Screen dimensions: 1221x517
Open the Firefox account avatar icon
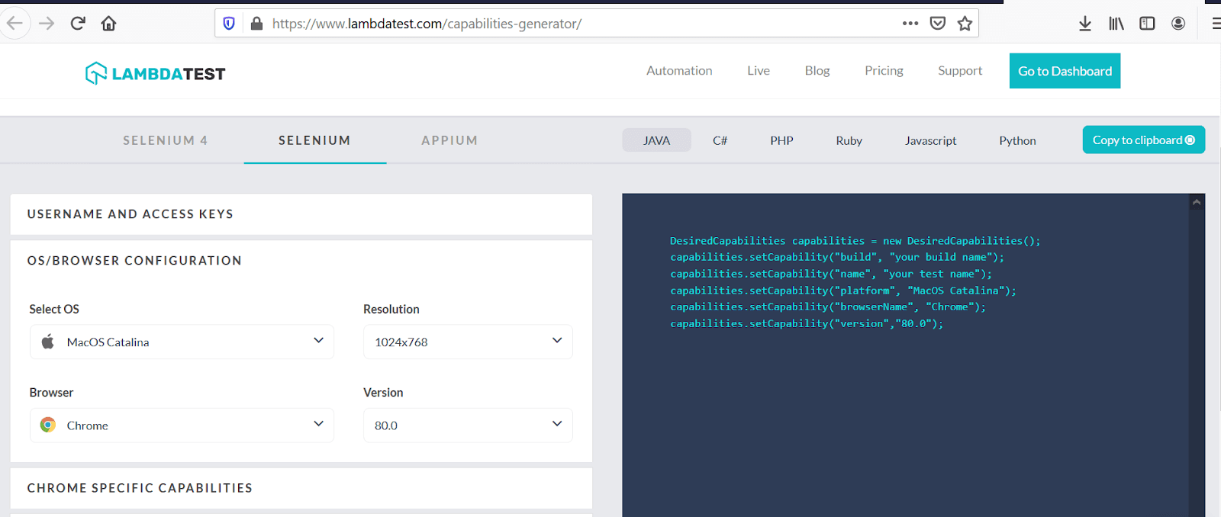[1178, 24]
